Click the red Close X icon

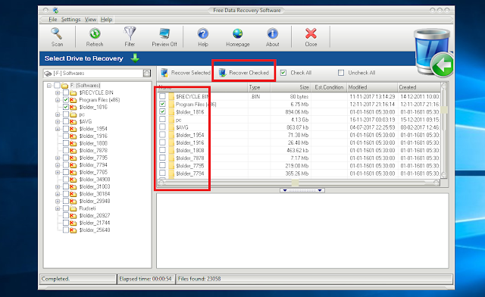coord(311,33)
